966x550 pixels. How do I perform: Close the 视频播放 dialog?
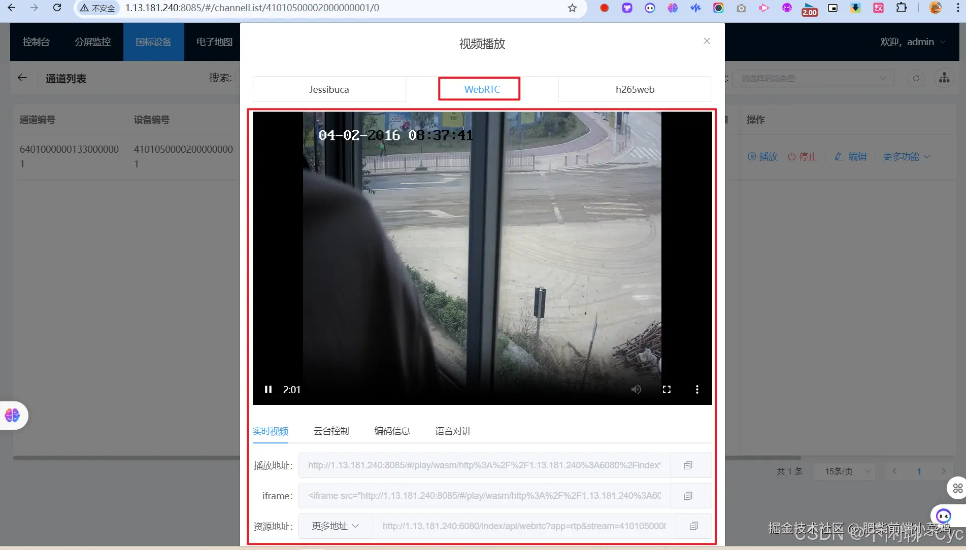click(x=707, y=41)
